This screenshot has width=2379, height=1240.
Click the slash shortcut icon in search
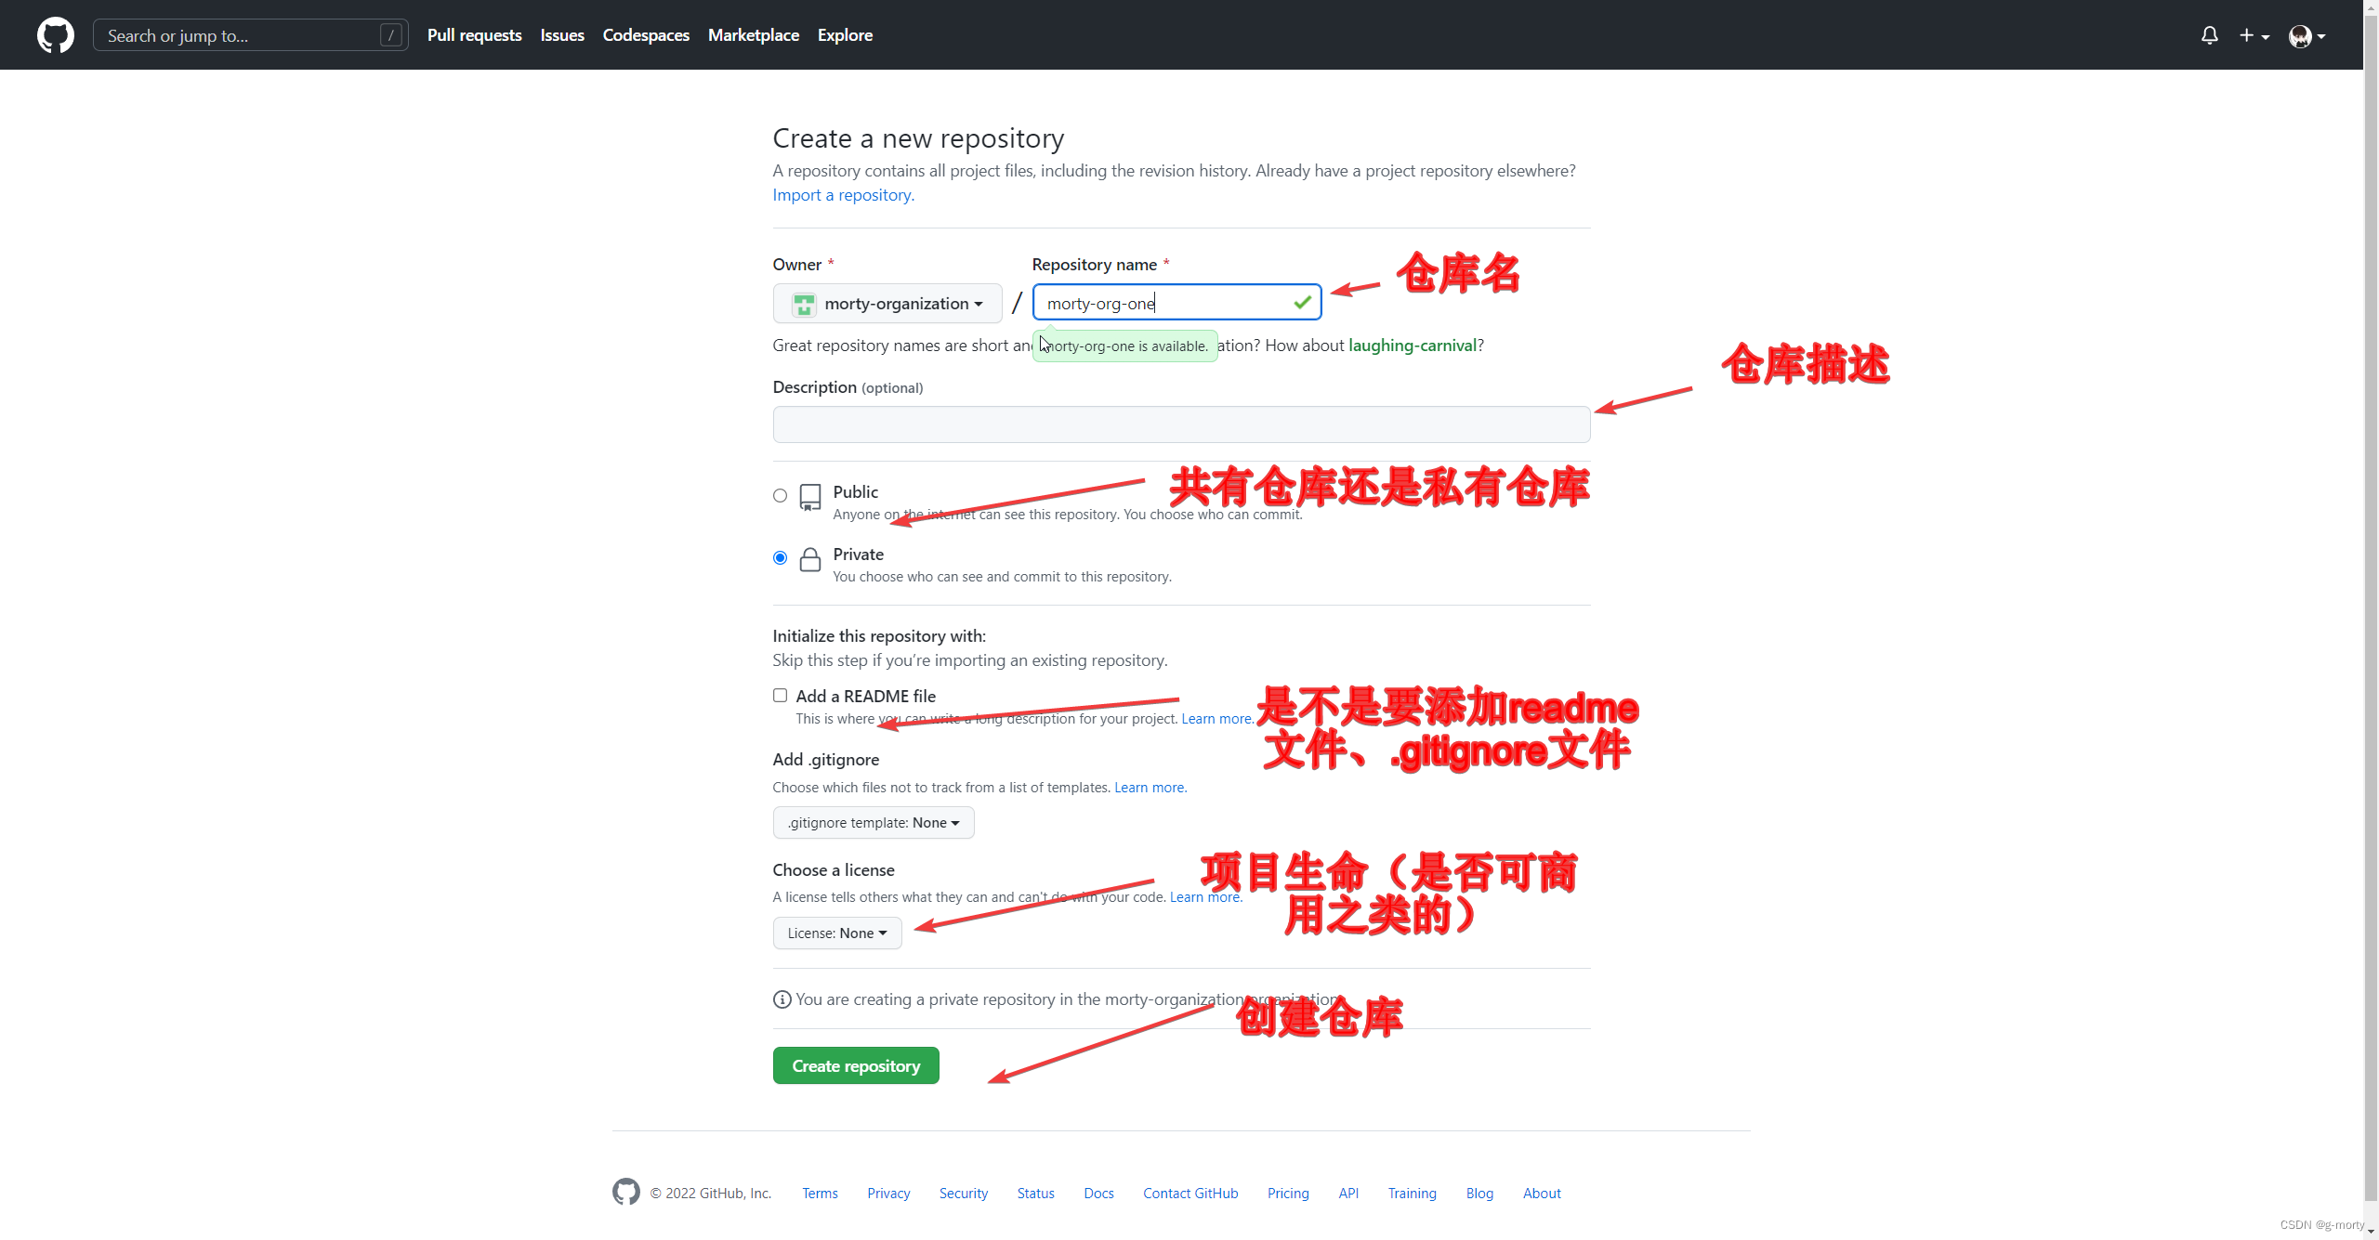click(x=391, y=35)
